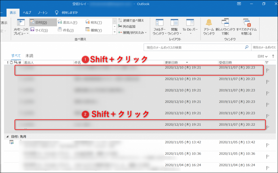
Task: Click the Flag Status column header
Action: tap(267, 63)
